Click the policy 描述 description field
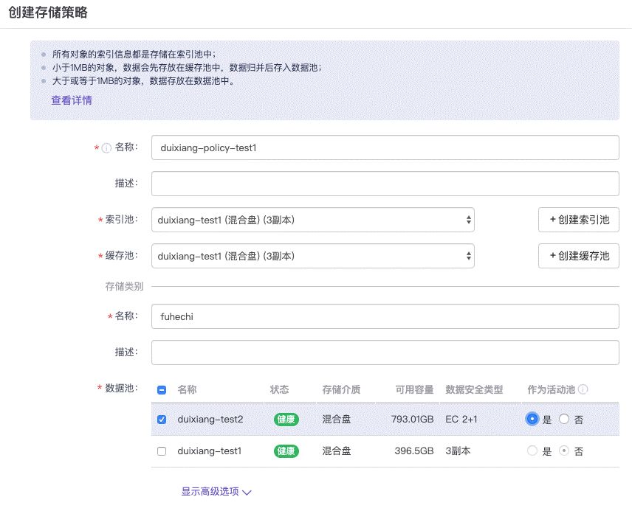 pyautogui.click(x=385, y=184)
